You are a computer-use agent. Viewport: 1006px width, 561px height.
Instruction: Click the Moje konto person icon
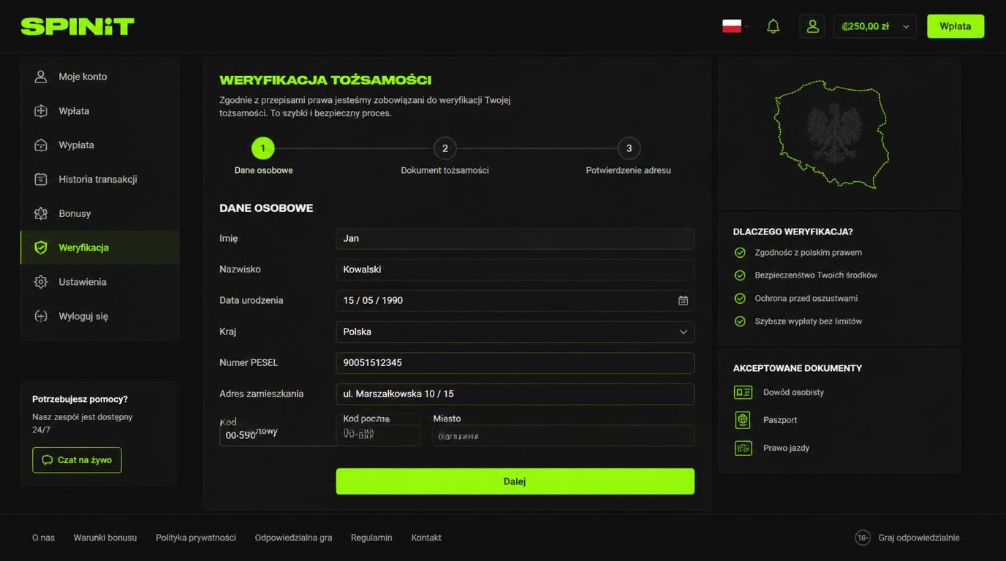41,77
